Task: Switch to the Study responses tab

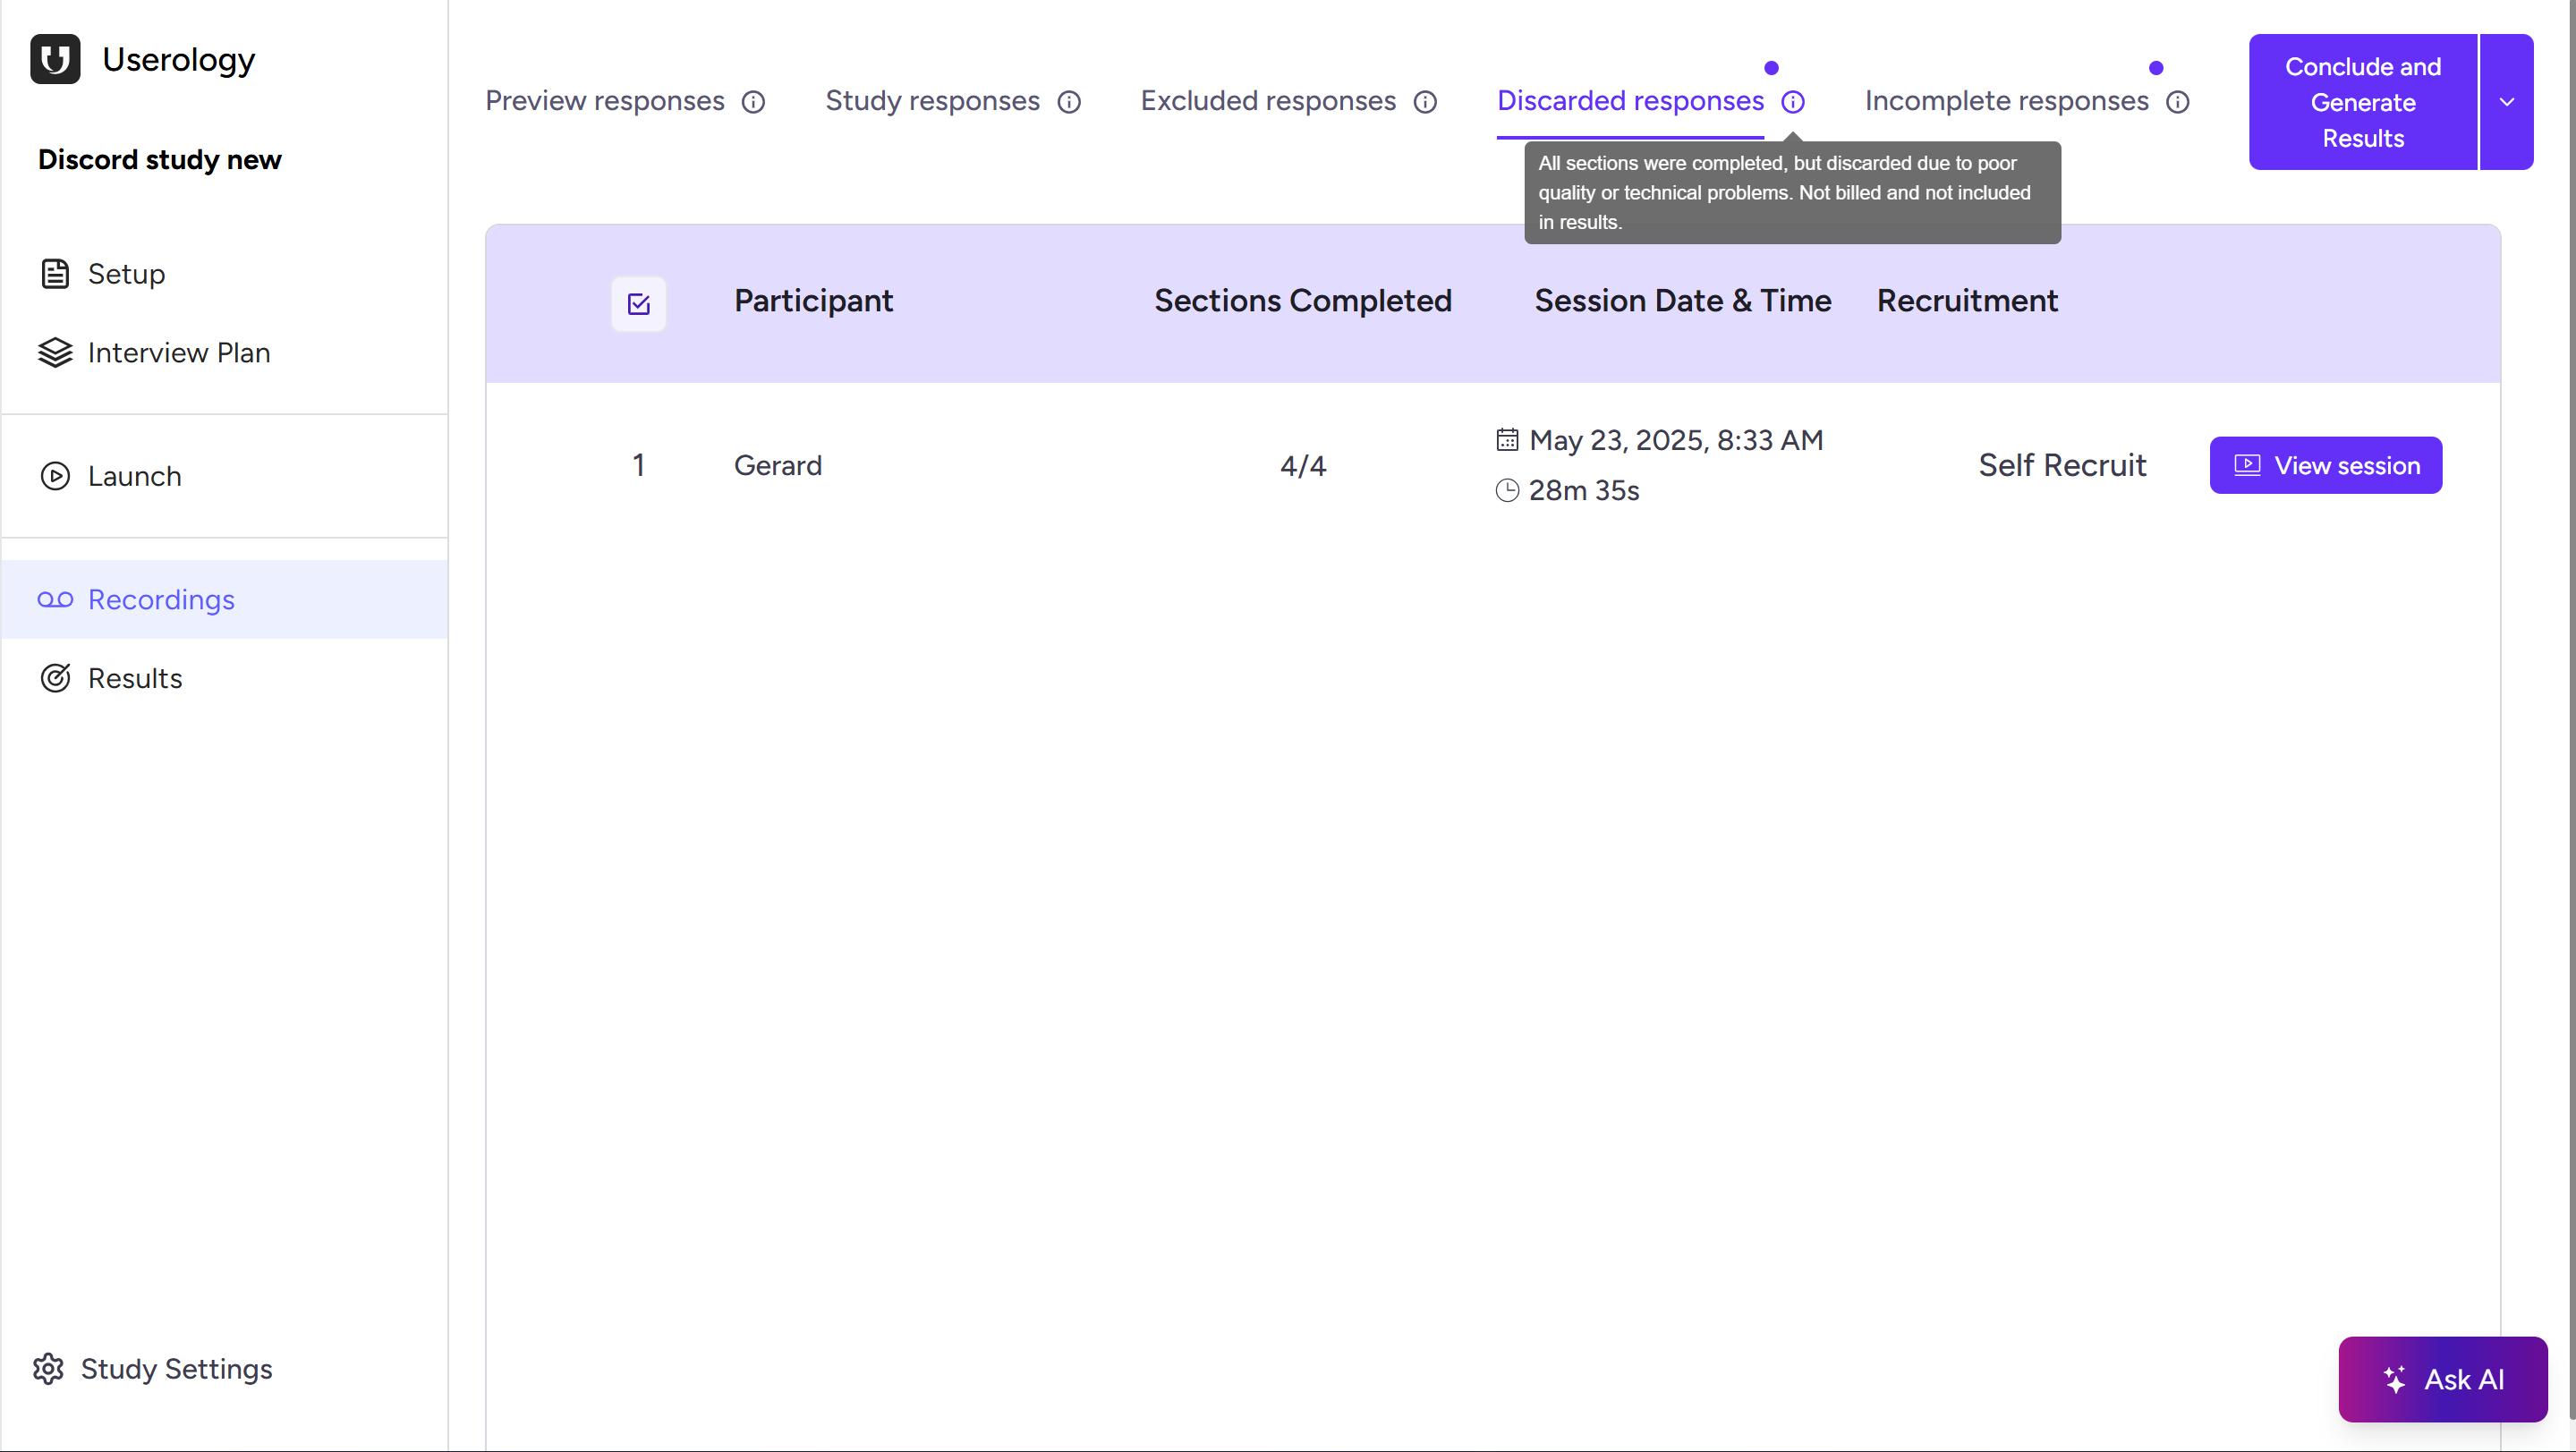Action: pos(932,101)
